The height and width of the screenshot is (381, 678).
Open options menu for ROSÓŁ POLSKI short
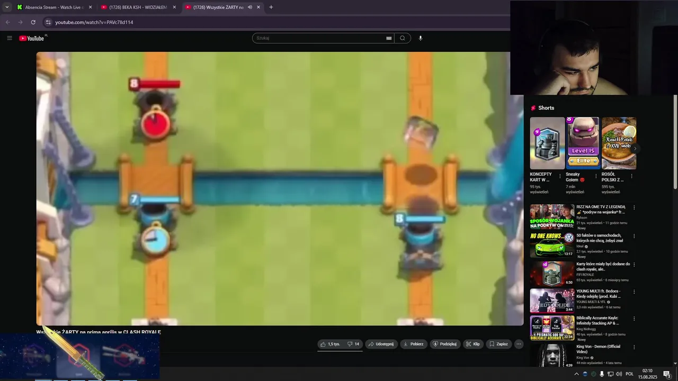click(x=631, y=176)
